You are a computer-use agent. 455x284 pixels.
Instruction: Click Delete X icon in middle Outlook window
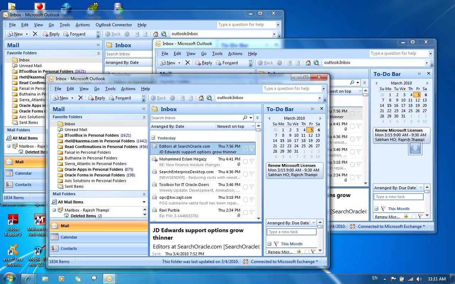(187, 63)
